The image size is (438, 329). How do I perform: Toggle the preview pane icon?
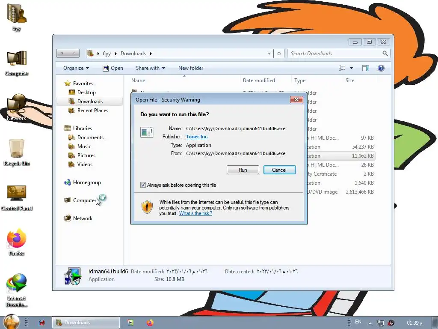pos(366,68)
